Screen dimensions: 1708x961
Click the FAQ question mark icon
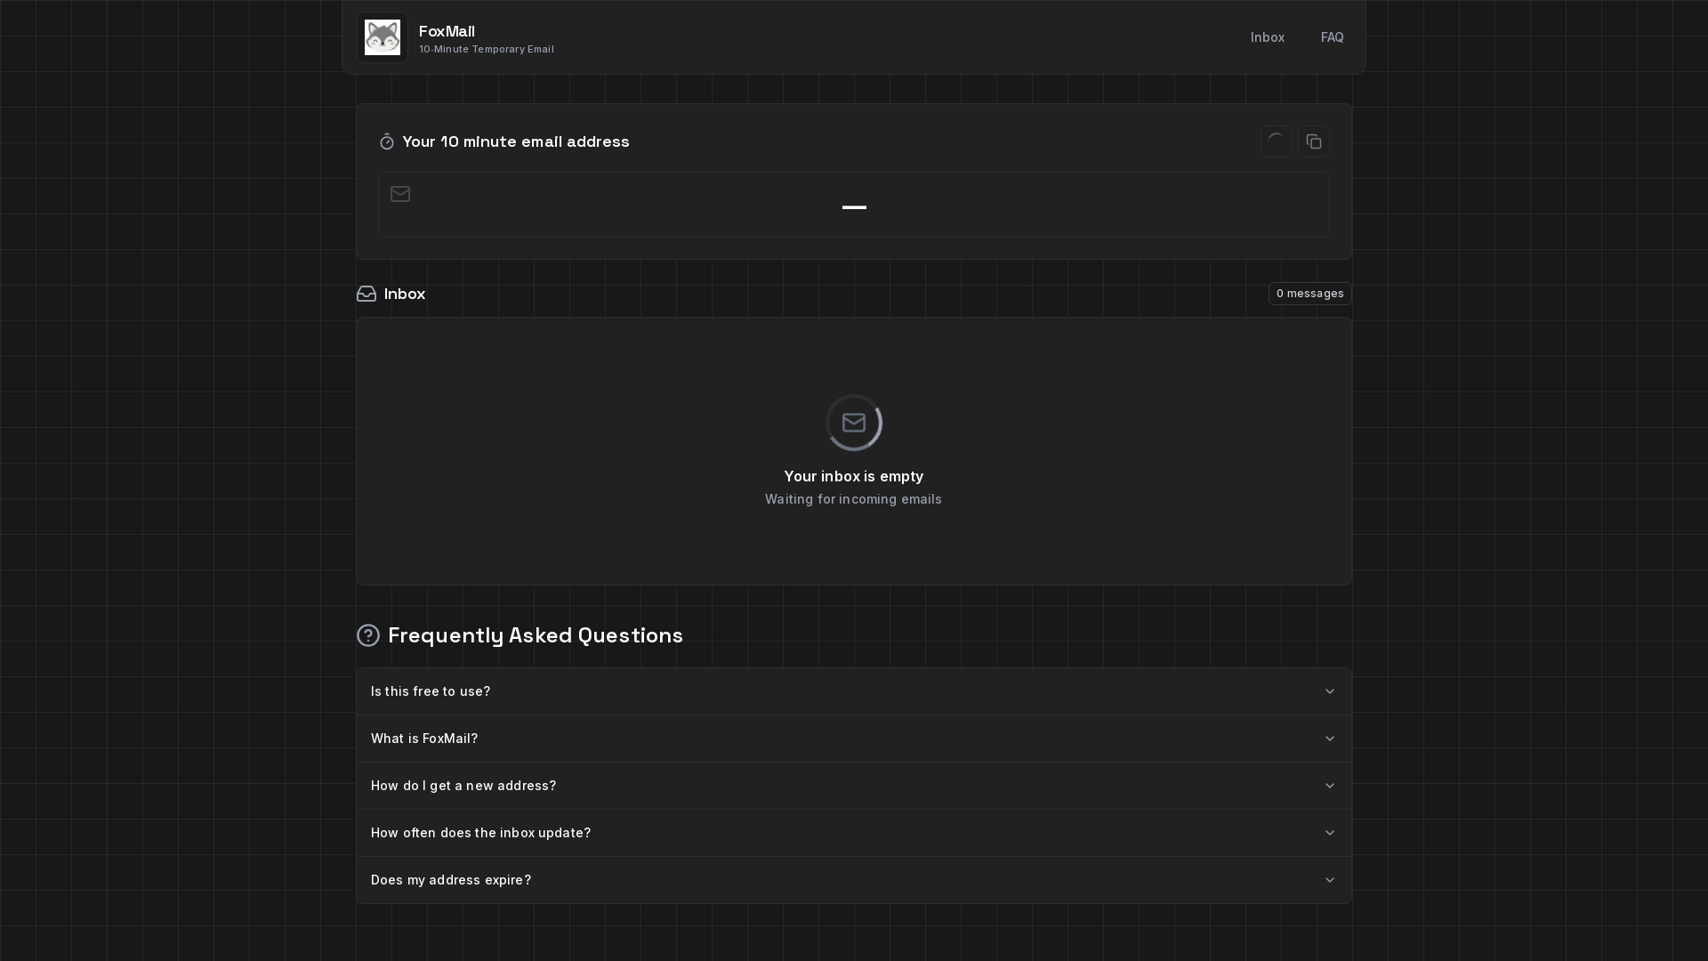tap(368, 635)
